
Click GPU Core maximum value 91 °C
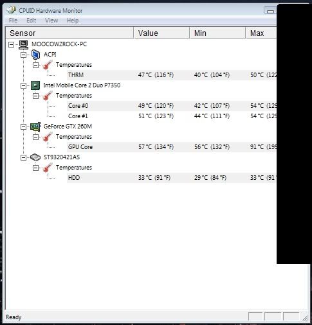263,147
